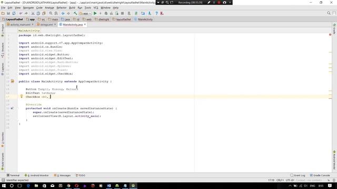Open the CRLF line separator selector
Viewport: 337px width, 189px height.
tap(280, 180)
